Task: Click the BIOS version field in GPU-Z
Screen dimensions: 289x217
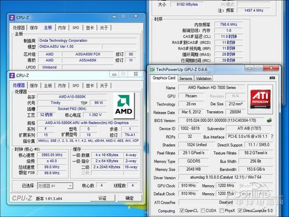Action: tap(221, 120)
